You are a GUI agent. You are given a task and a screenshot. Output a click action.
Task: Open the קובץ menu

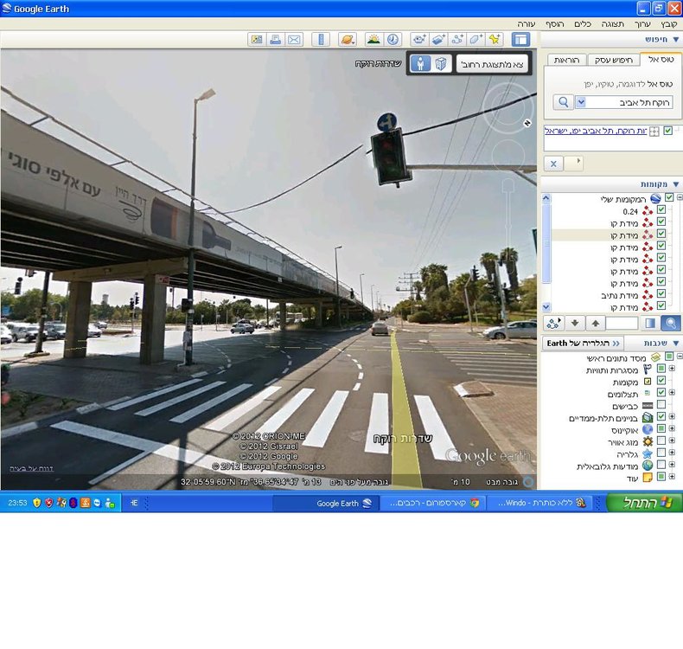coord(668,24)
